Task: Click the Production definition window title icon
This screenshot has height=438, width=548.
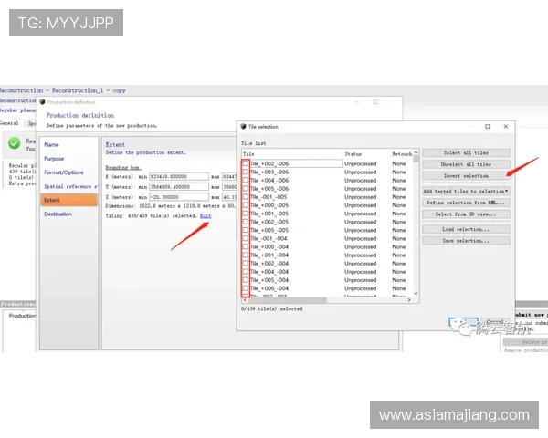Action: pos(42,102)
